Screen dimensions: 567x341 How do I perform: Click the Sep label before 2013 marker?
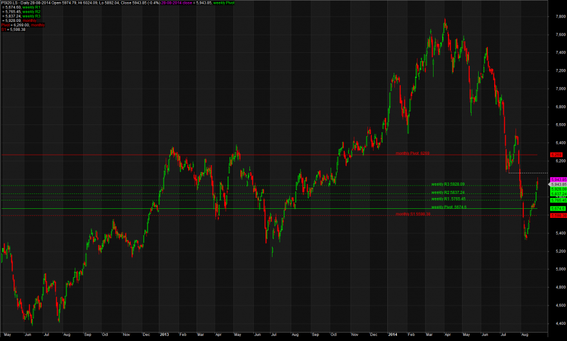pyautogui.click(x=88, y=335)
